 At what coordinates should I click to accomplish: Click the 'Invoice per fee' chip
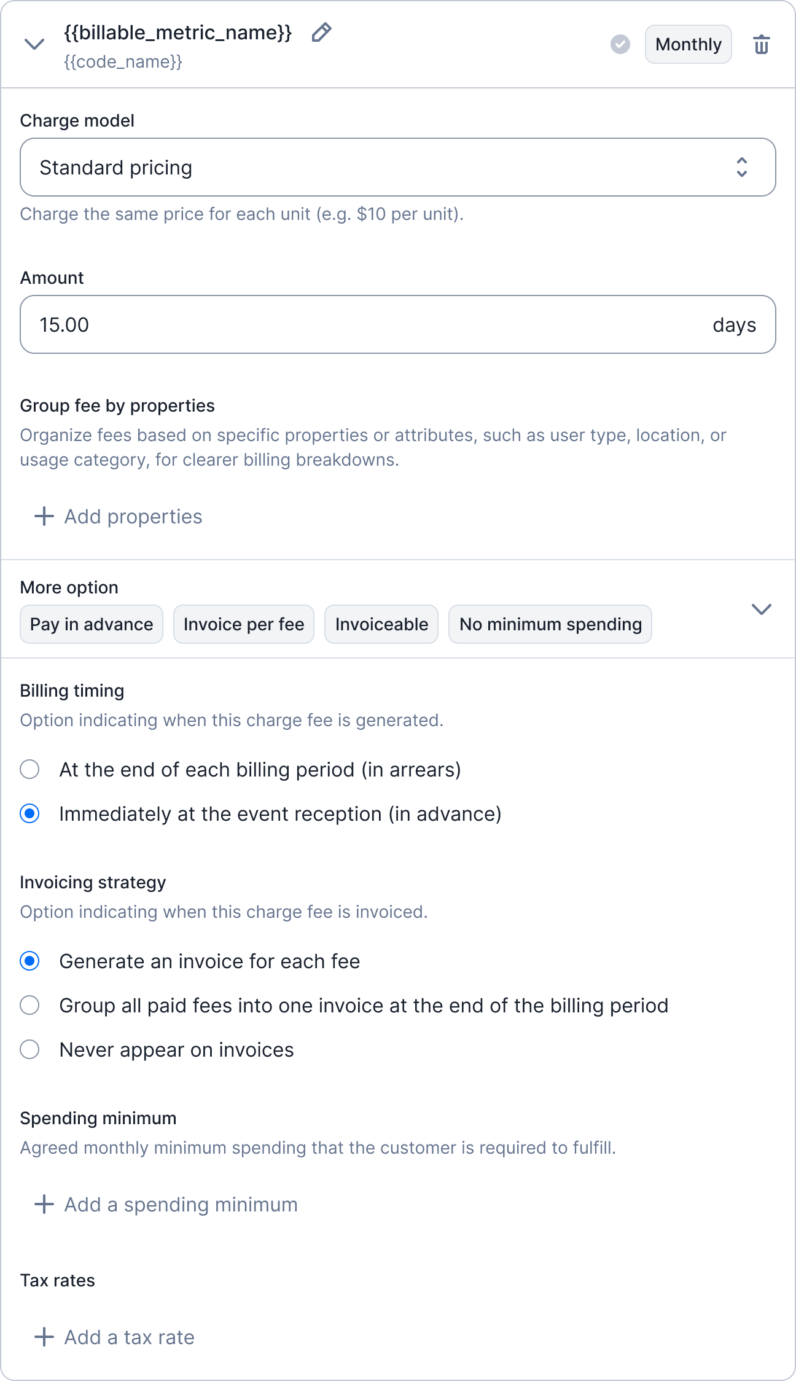(244, 624)
